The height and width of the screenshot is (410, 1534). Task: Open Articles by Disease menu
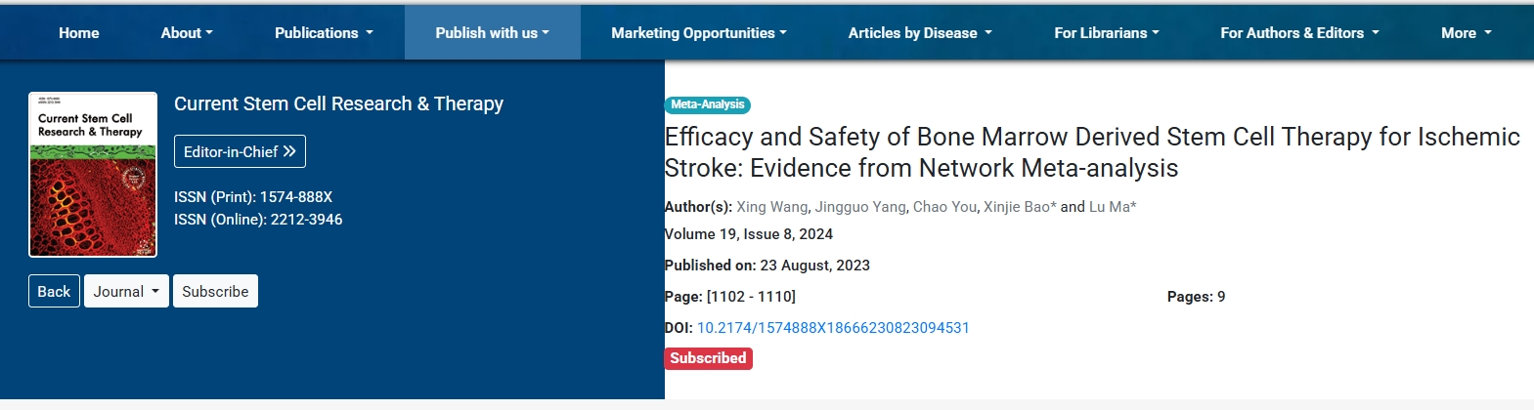tap(919, 33)
